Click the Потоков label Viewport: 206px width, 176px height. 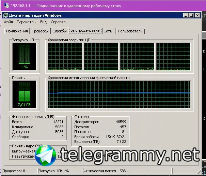tap(82, 127)
